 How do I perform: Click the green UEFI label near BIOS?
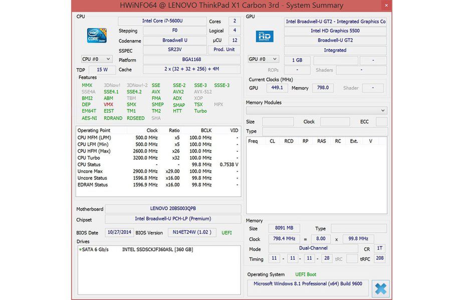pos(227,233)
